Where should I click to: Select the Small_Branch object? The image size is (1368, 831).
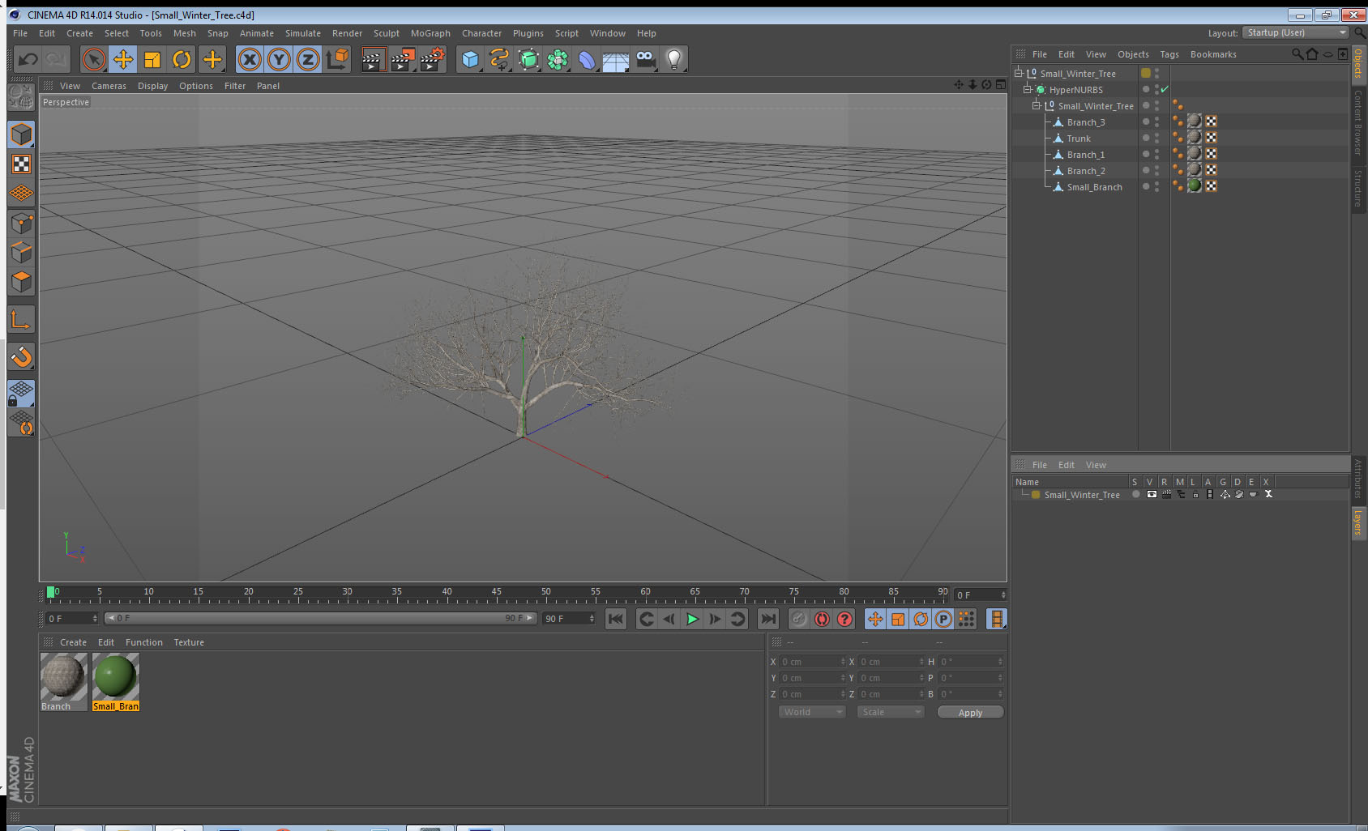[x=1094, y=187]
